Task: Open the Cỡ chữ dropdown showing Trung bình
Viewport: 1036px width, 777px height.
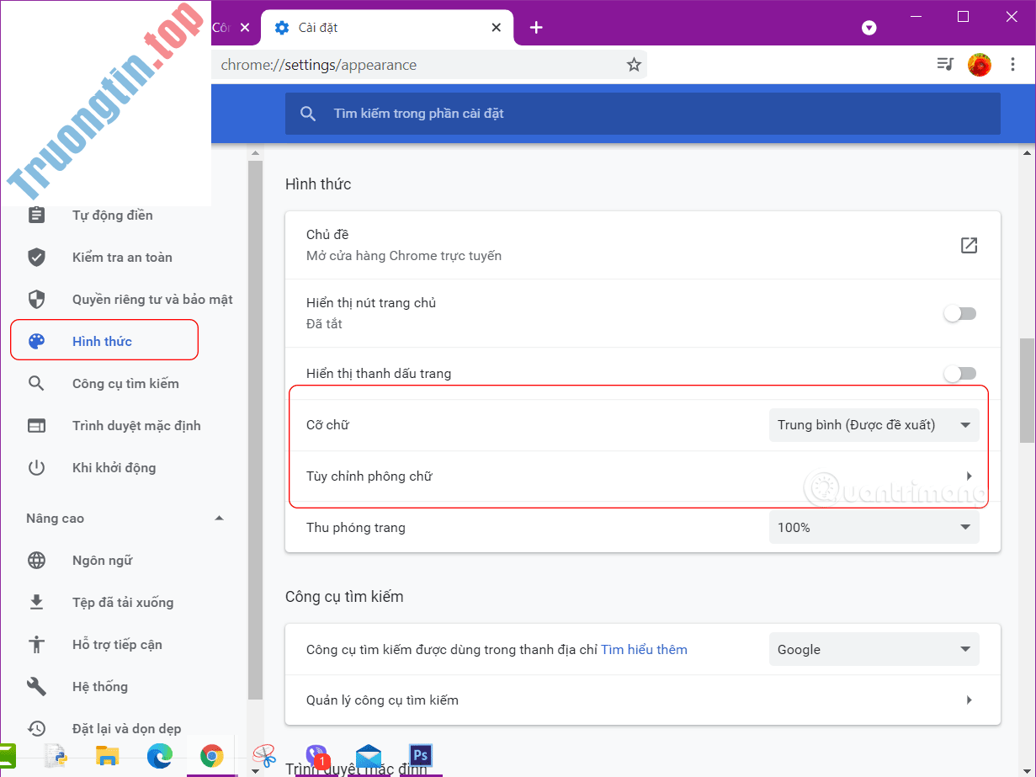Action: click(x=874, y=424)
